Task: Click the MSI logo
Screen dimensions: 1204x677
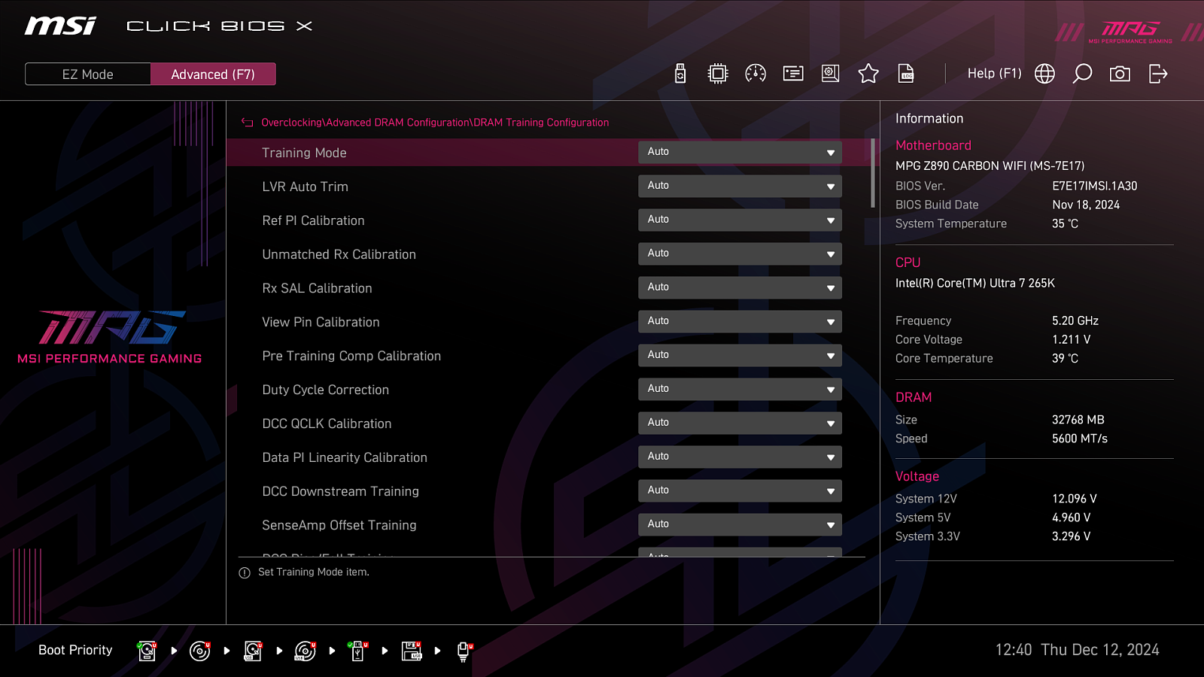Action: click(x=60, y=26)
